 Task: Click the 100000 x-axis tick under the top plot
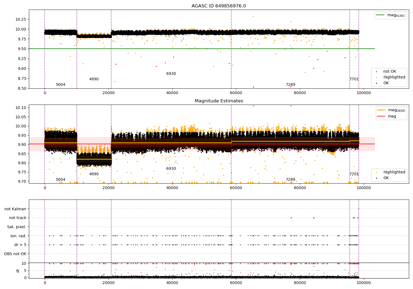pos(363,93)
